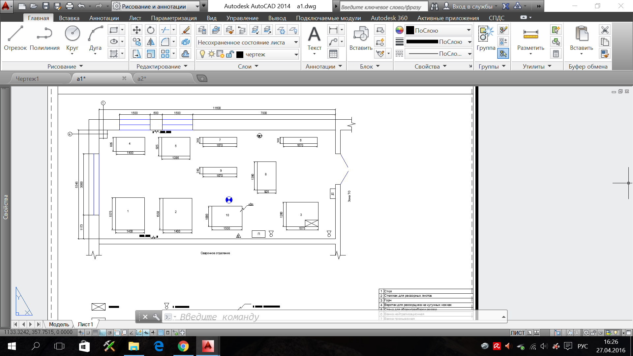Click the layer color swatch next to чертеж
This screenshot has height=356, width=633.
pos(240,54)
